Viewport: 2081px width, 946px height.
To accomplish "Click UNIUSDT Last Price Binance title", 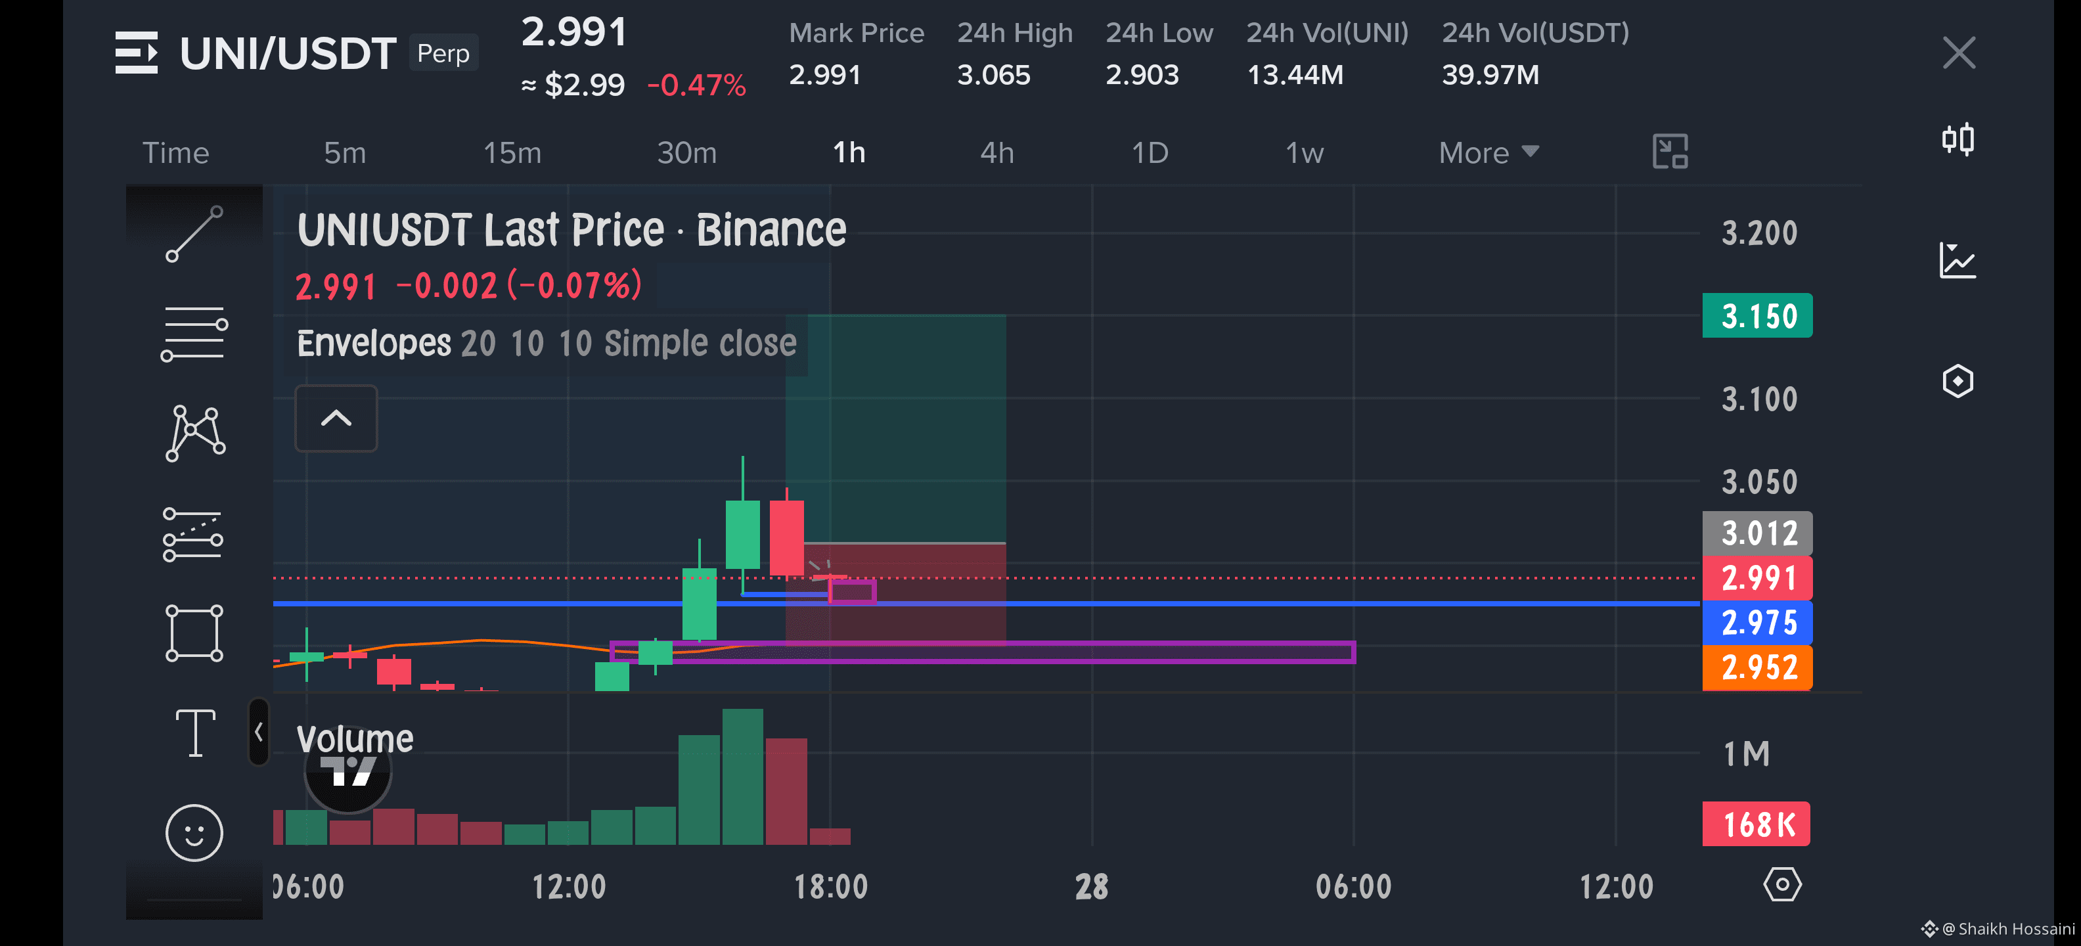I will tap(571, 229).
